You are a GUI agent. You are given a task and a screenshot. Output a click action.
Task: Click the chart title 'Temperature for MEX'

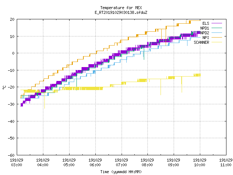[121, 8]
